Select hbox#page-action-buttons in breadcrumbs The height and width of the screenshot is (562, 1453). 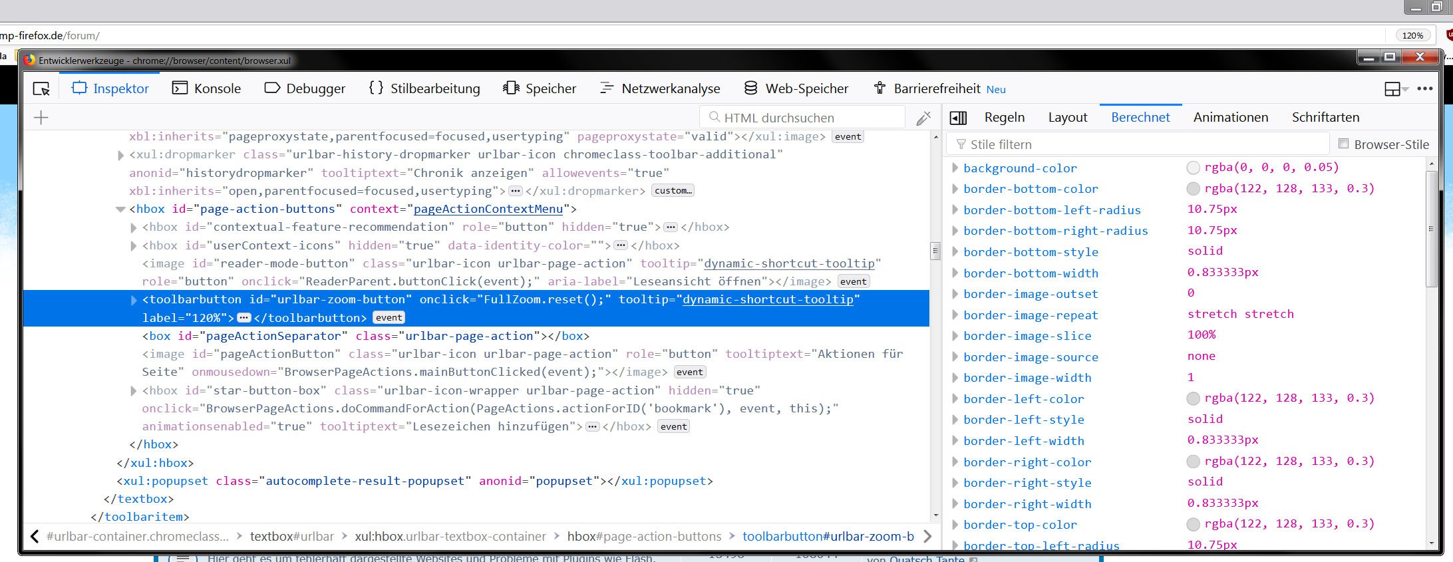point(643,536)
